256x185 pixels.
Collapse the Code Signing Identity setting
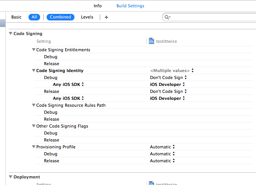click(34, 71)
